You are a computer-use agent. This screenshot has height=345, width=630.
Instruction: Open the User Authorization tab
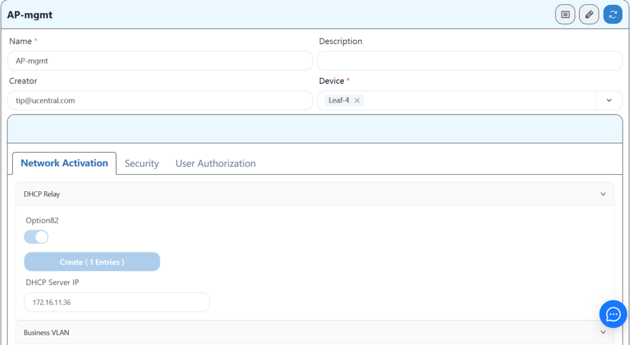(x=215, y=164)
